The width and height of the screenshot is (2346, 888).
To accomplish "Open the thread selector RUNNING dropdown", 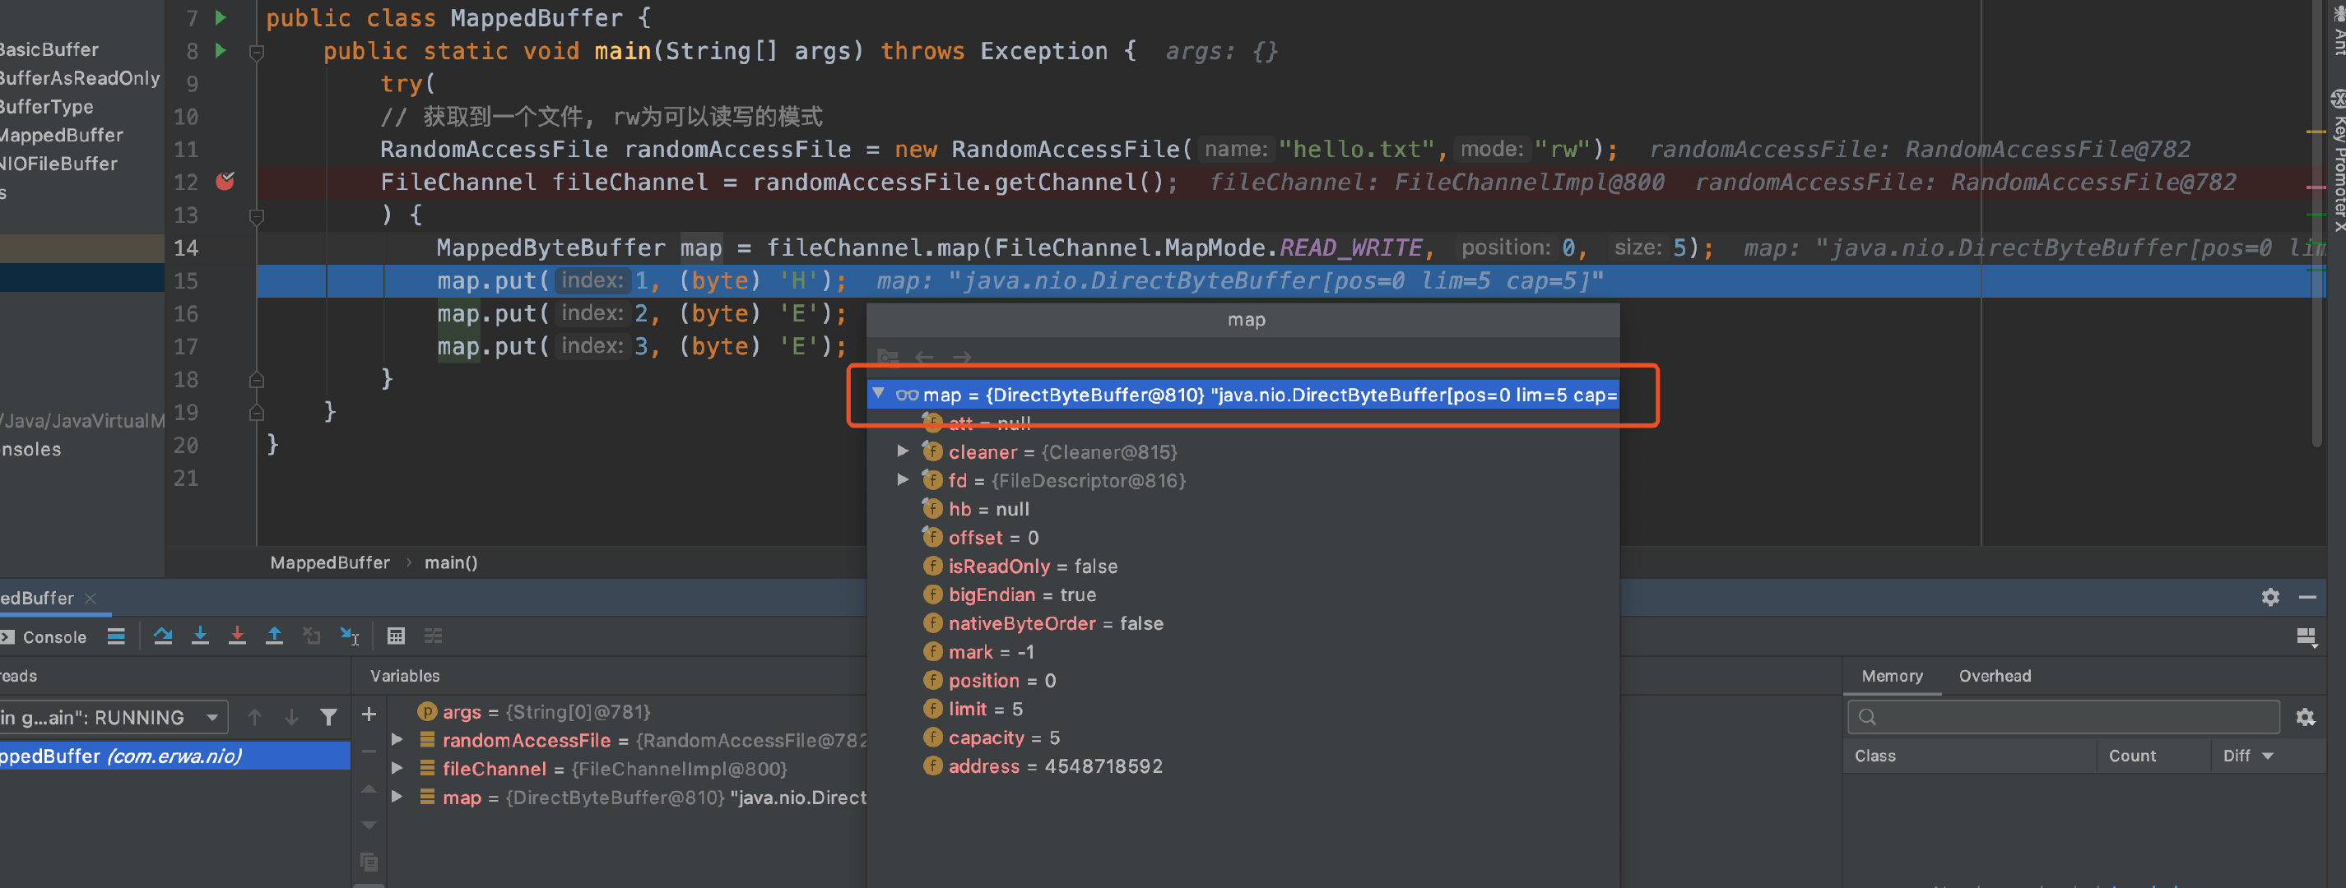I will pos(113,717).
